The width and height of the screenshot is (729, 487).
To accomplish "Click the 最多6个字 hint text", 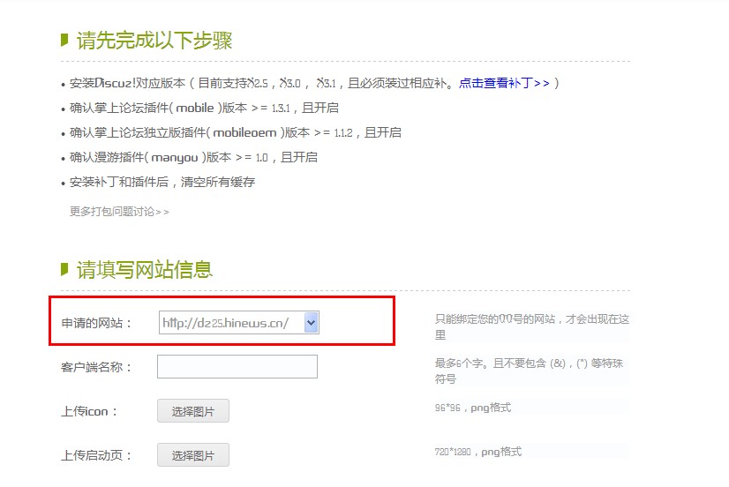I will [x=529, y=371].
